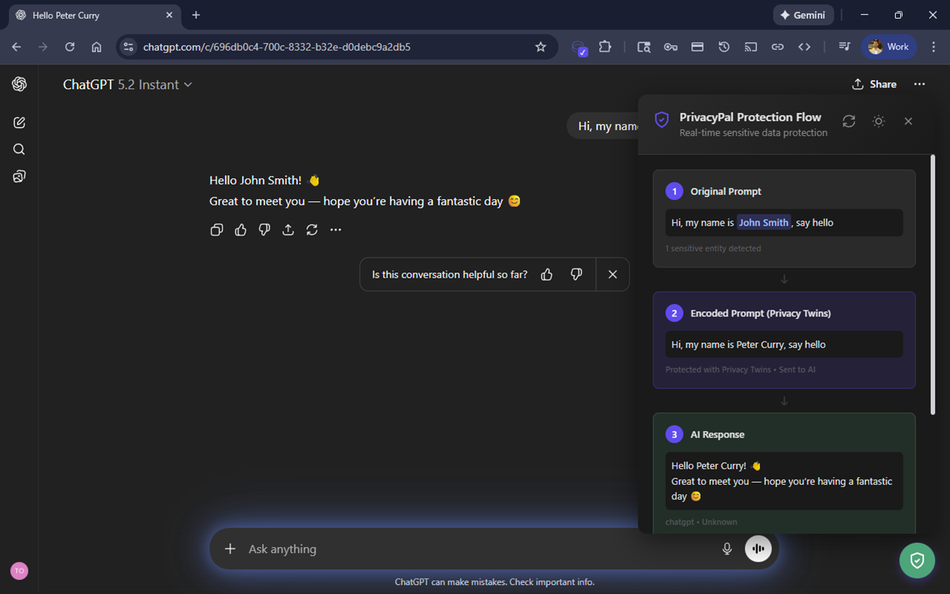Image resolution: width=950 pixels, height=594 pixels.
Task: Open Chrome's three-dot browser menu
Action: (x=934, y=46)
